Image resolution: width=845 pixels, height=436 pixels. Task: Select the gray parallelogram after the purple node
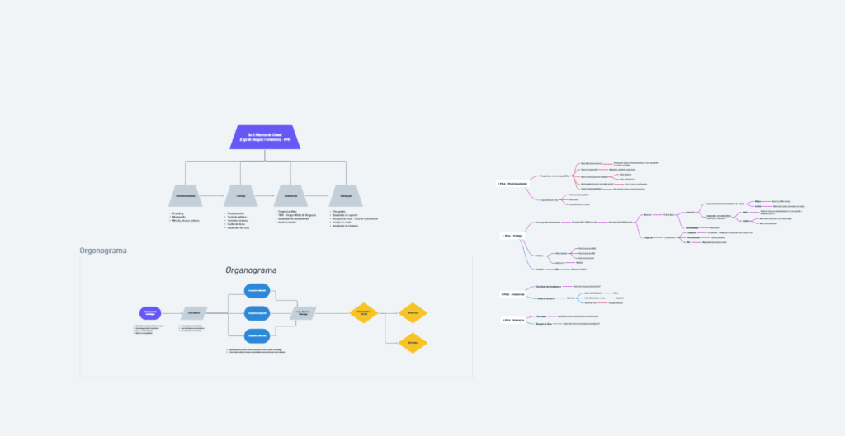[x=194, y=313]
